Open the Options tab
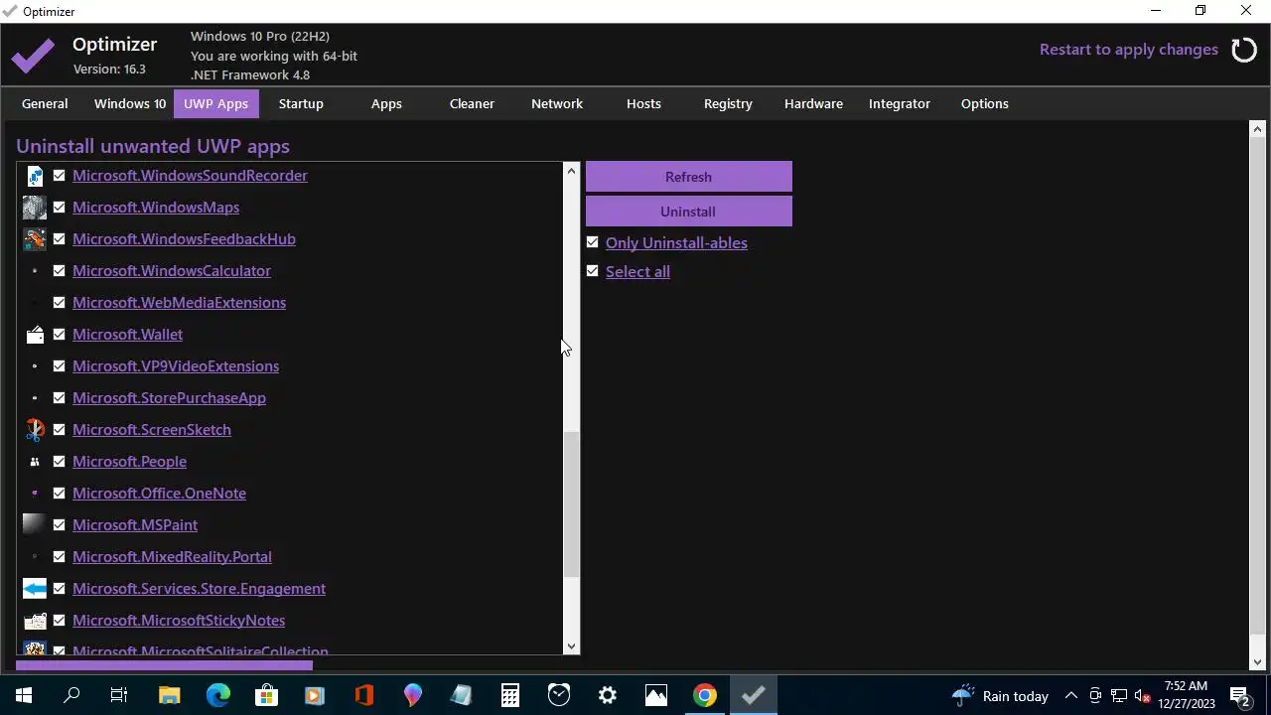Viewport: 1271px width, 715px height. click(x=985, y=103)
